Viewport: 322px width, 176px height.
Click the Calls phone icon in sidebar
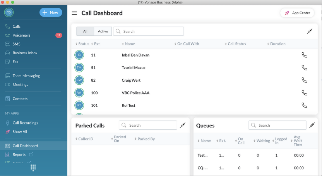tap(7, 26)
